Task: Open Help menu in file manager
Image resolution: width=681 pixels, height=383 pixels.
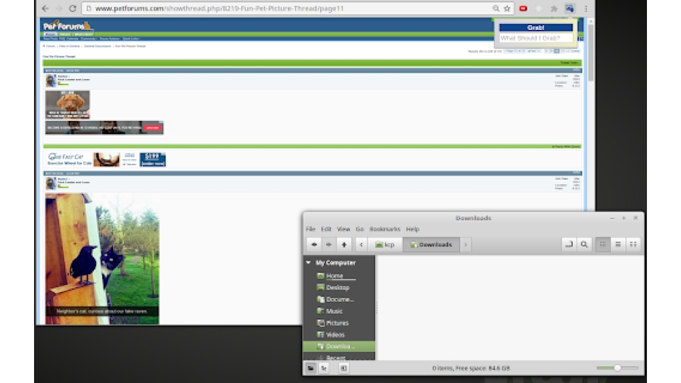Action: [x=413, y=229]
